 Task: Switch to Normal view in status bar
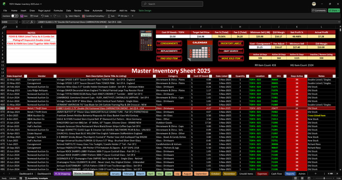tap(295, 178)
